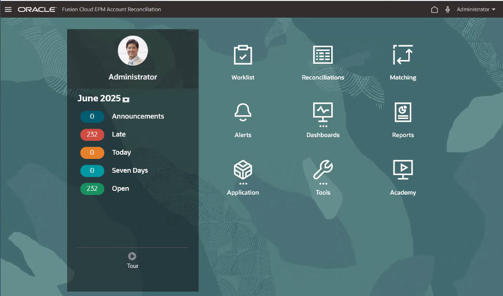Viewport: 503px width, 296px height.
Task: Click the Tour label text
Action: [132, 266]
